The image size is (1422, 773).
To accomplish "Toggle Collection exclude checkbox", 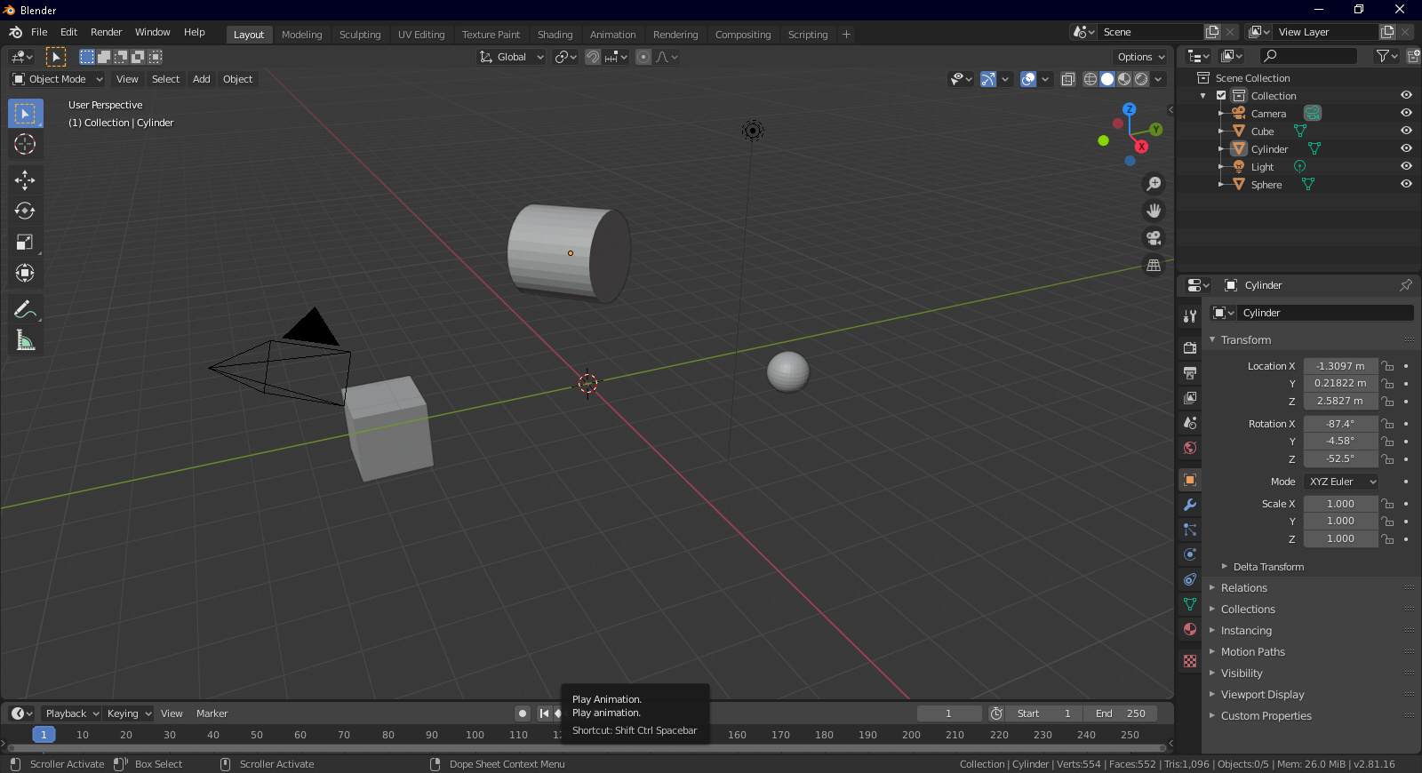I will click(1221, 95).
